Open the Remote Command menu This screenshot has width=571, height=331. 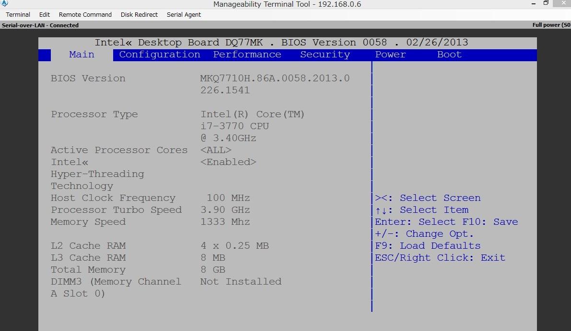[85, 14]
